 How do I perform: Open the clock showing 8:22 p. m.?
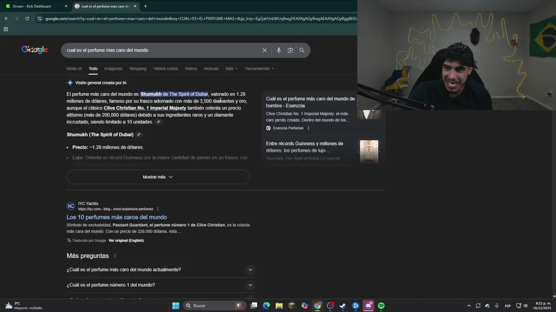click(x=543, y=305)
